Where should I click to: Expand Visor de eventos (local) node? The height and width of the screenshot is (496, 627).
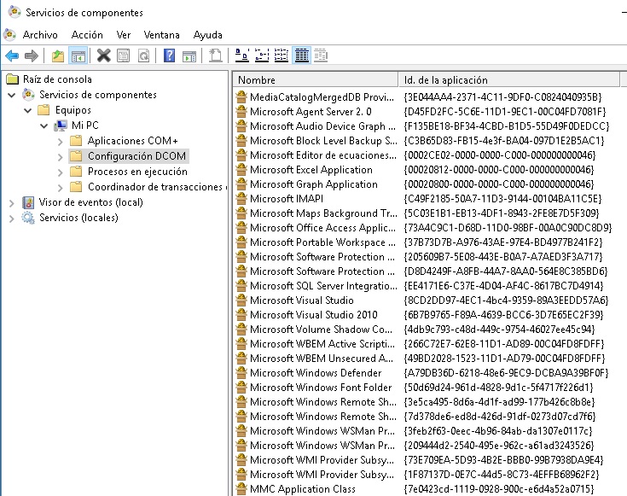[10, 202]
